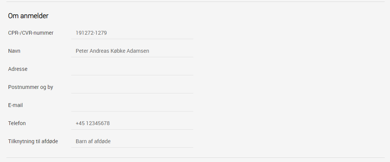
Task: Click the "Om anmelder" section heading
Action: (28, 16)
